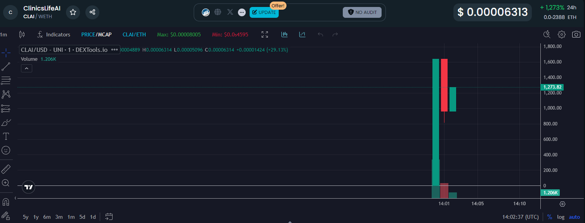Open the Offer! badge
The image size is (585, 223).
(x=278, y=5)
